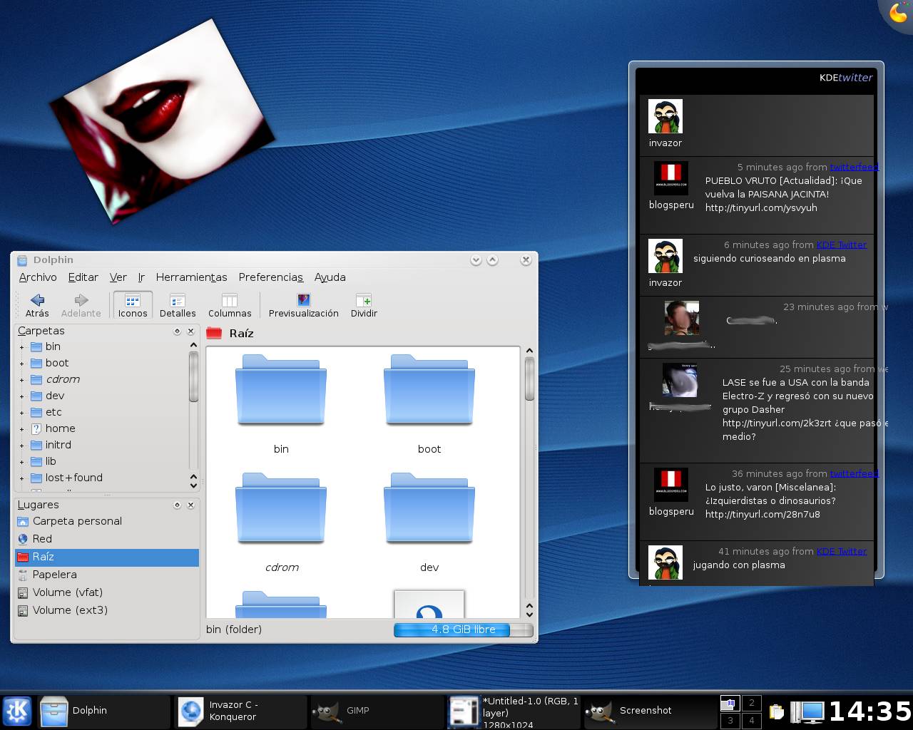Split the view with Dividir
The height and width of the screenshot is (730, 913).
(364, 305)
